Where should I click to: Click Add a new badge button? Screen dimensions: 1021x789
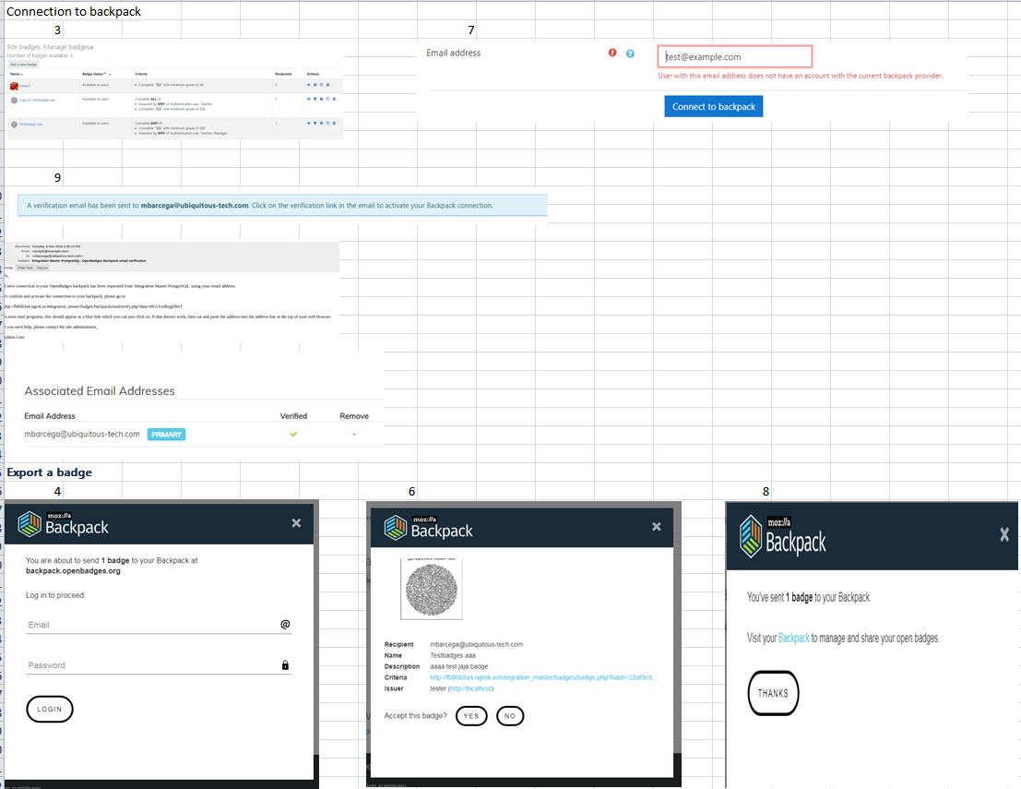tap(23, 65)
